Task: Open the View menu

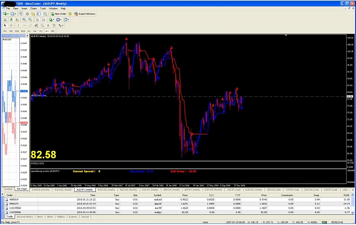Action: [15, 9]
